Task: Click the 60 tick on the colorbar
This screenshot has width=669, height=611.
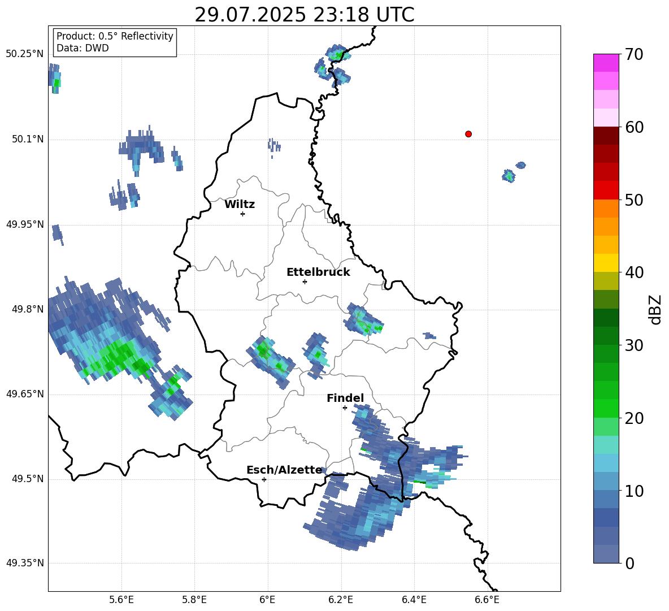Action: click(634, 127)
